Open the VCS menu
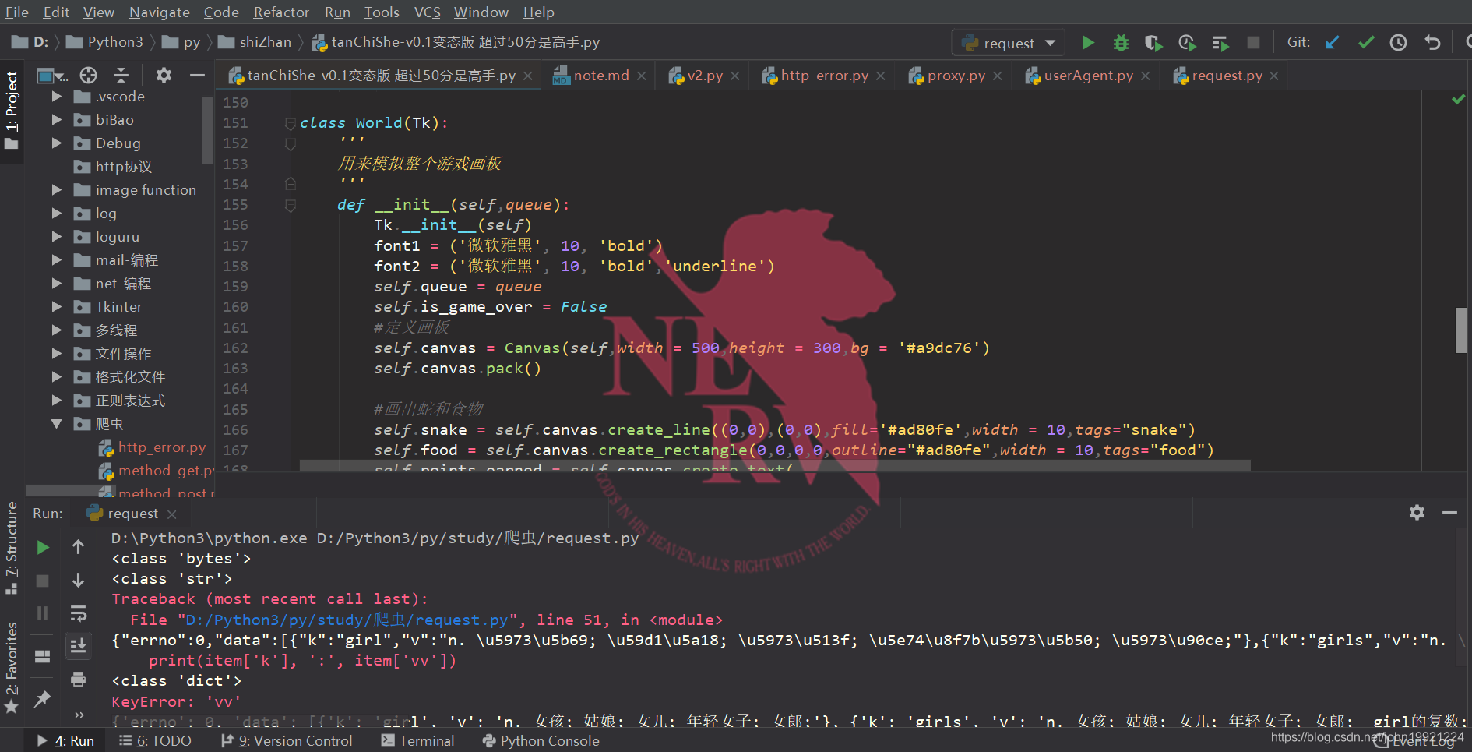1472x752 pixels. click(x=428, y=12)
